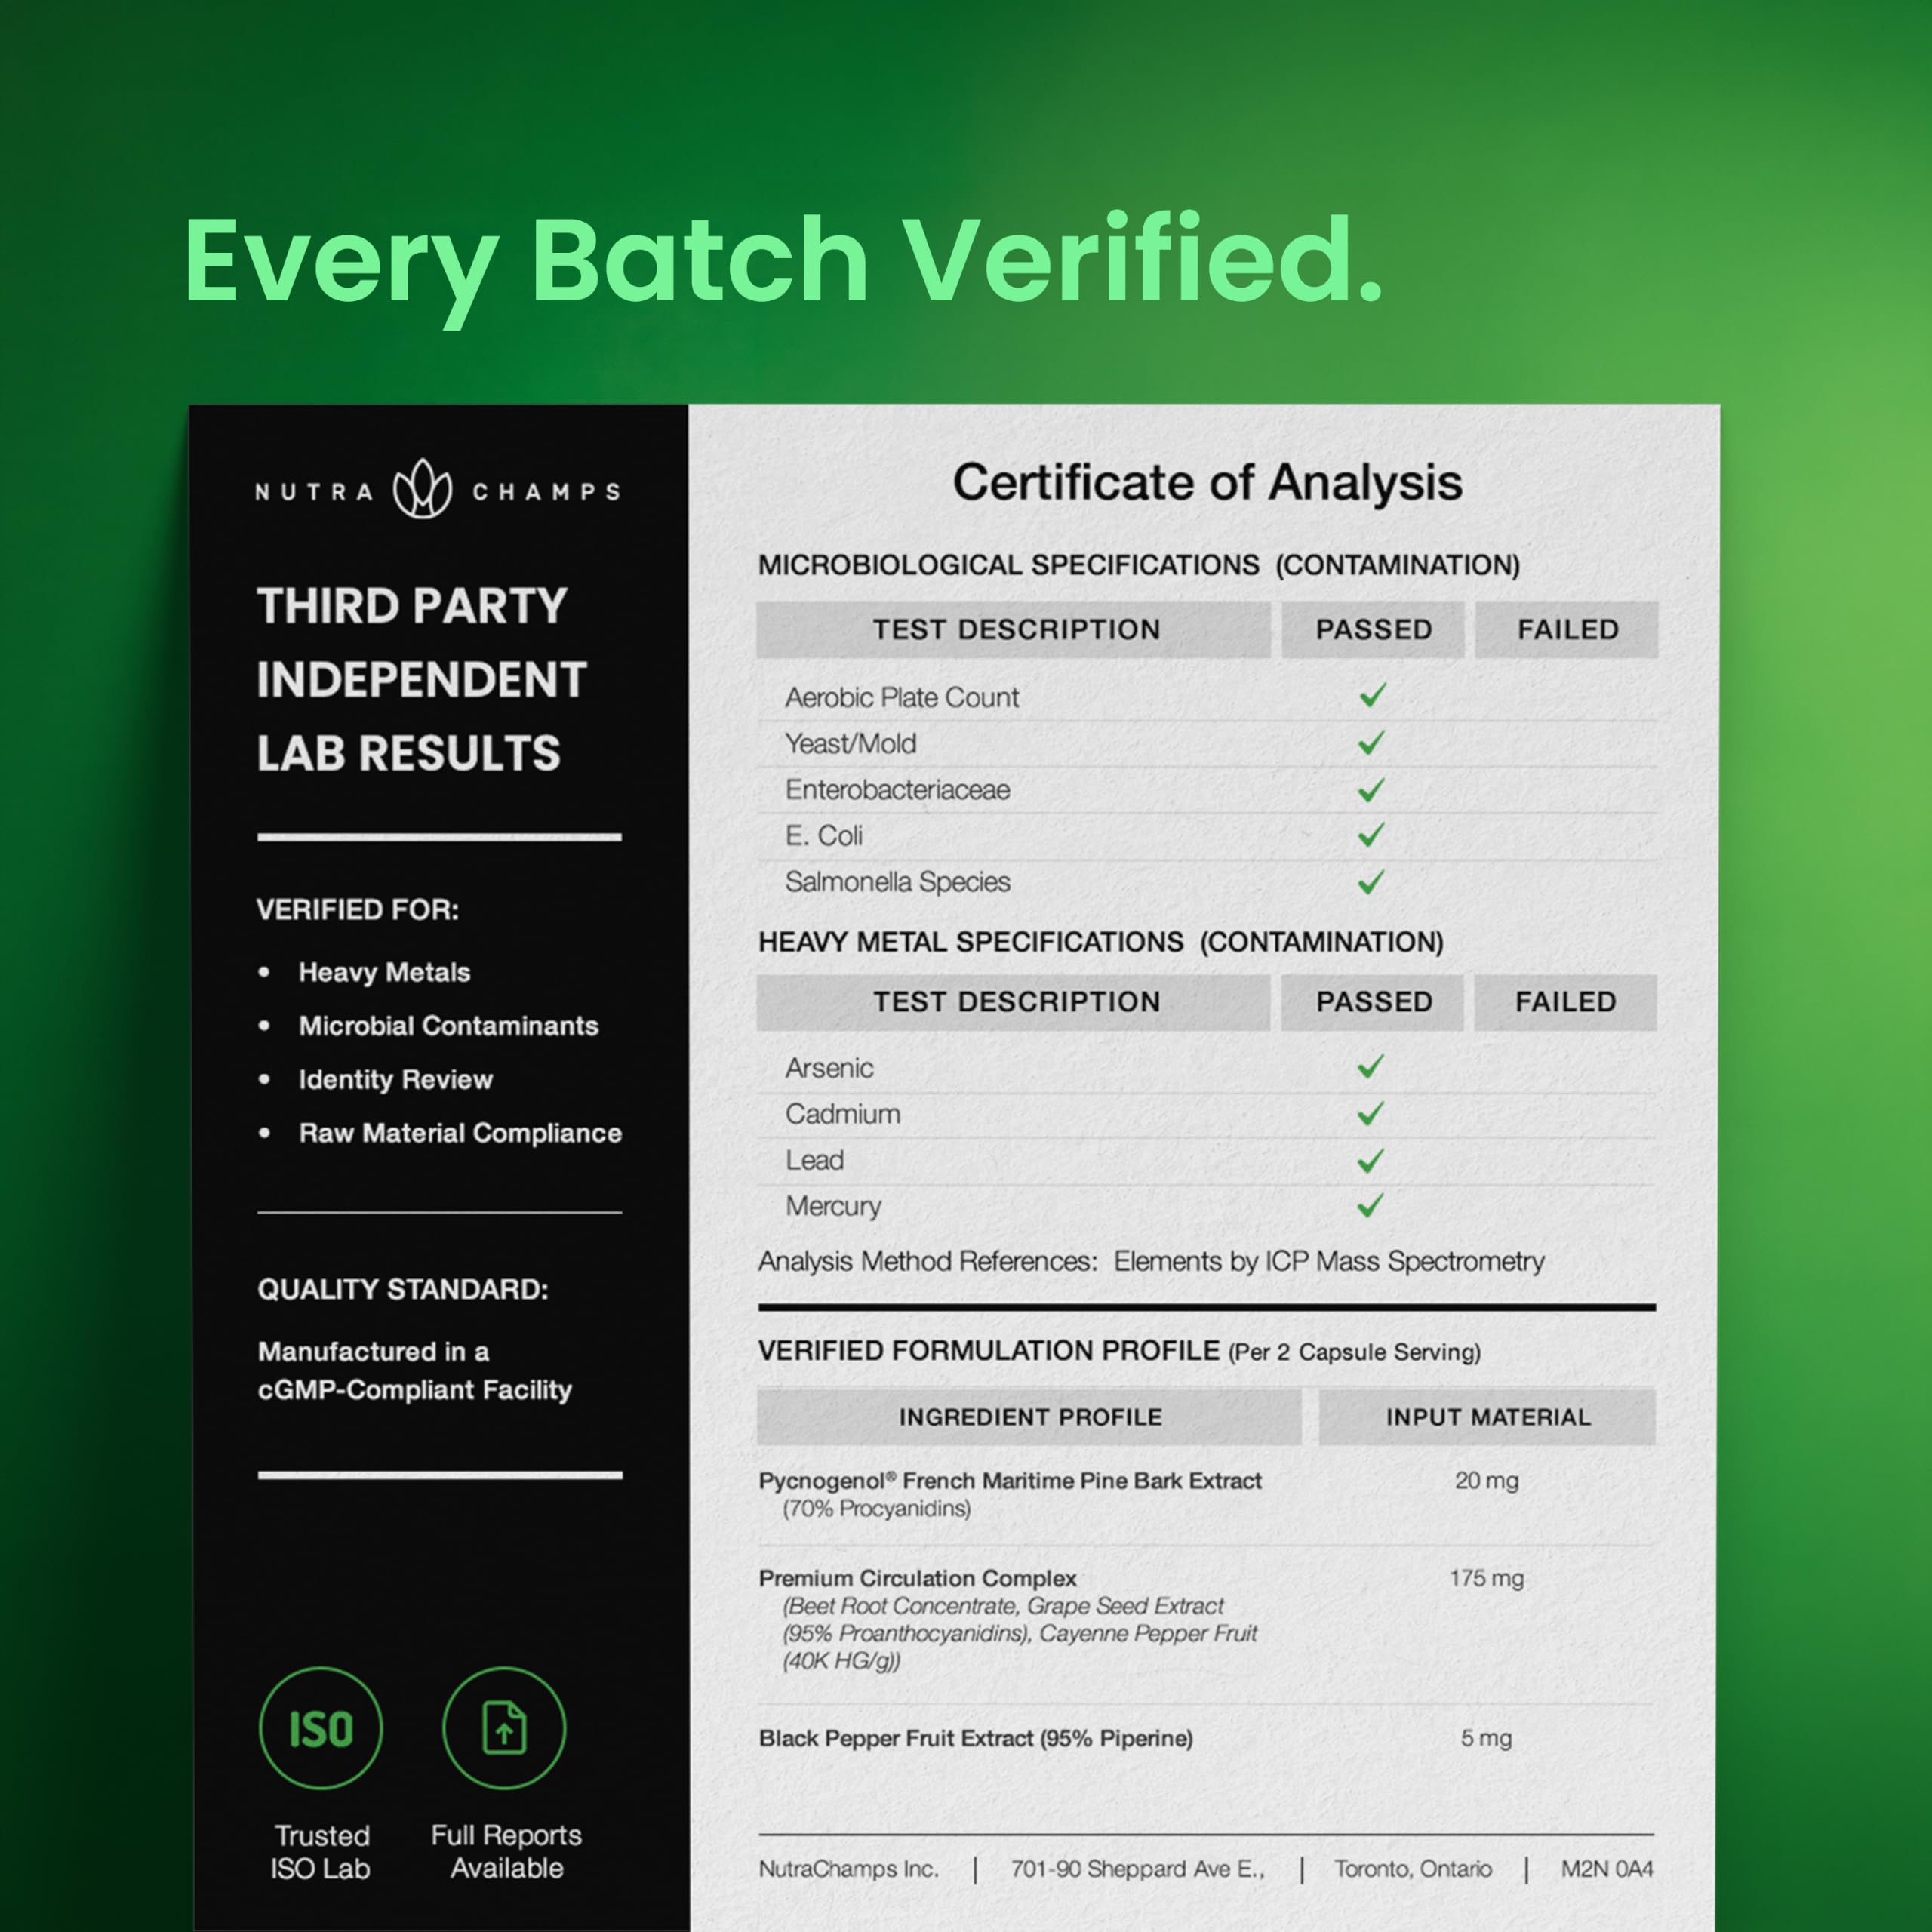Click the 'Full Reports Available' caption
The height and width of the screenshot is (1932, 1932).
click(506, 1851)
